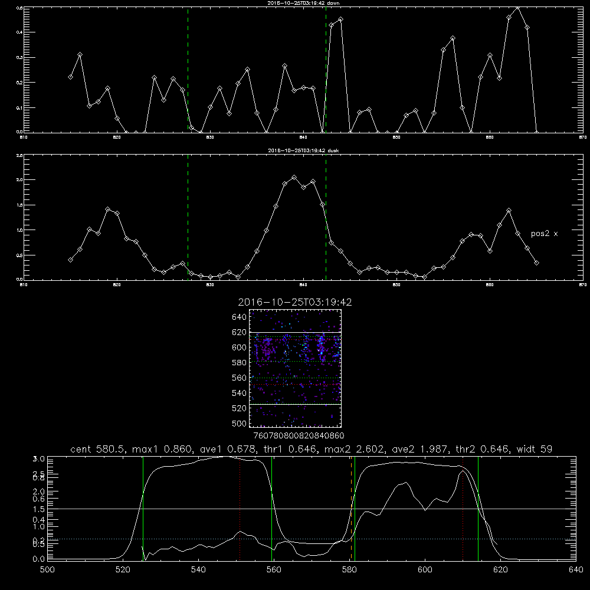Image resolution: width=590 pixels, height=590 pixels.
Task: Click heatmap y-axis label 520
Action: tap(240, 408)
